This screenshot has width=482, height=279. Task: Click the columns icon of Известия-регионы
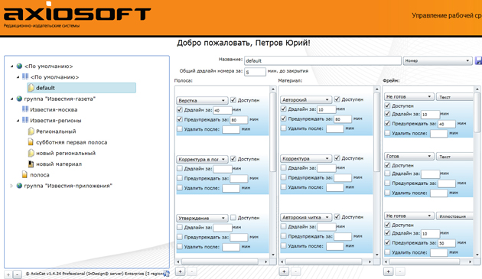[x=25, y=120]
